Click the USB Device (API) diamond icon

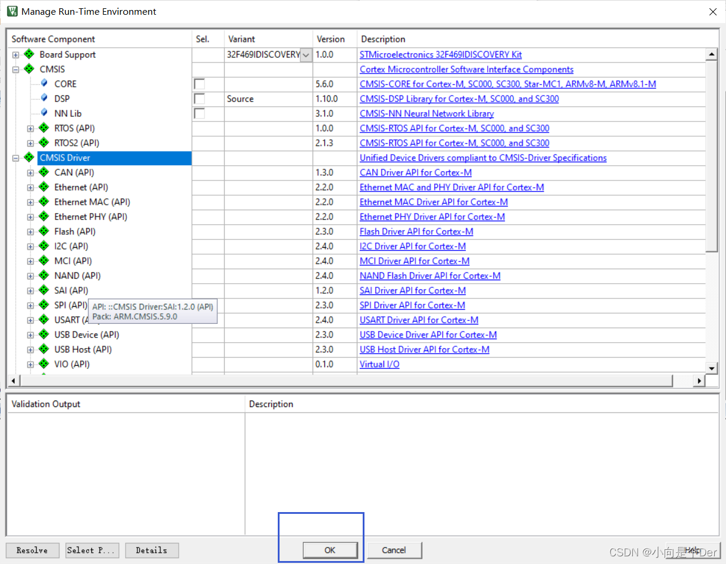44,335
